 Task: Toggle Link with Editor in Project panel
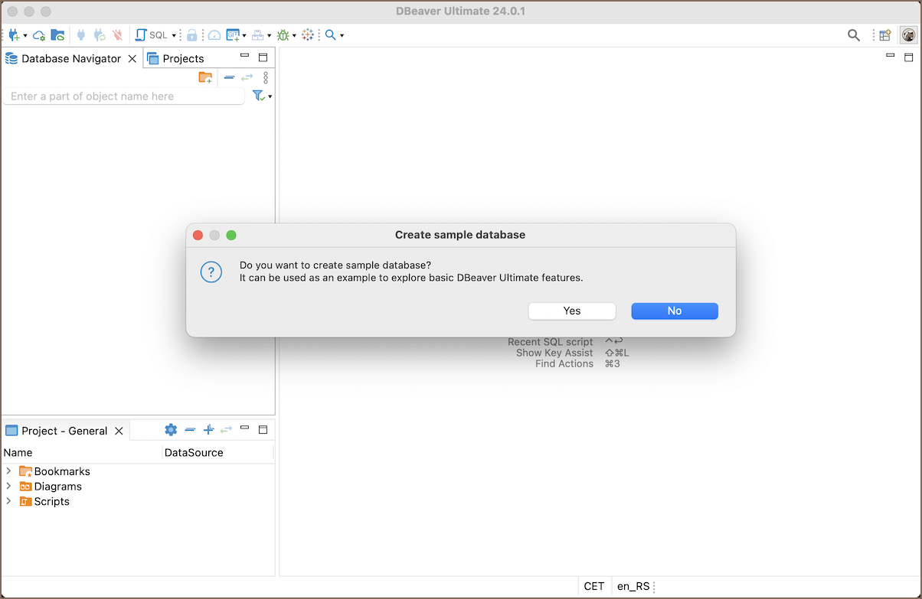tap(226, 430)
